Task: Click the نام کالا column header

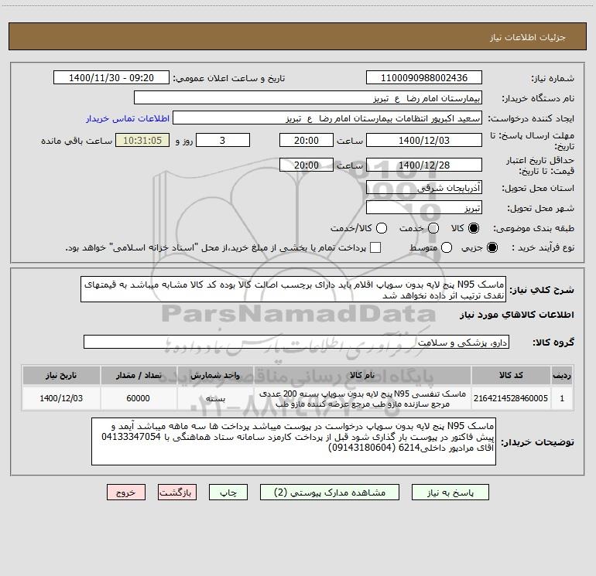Action: (362, 375)
